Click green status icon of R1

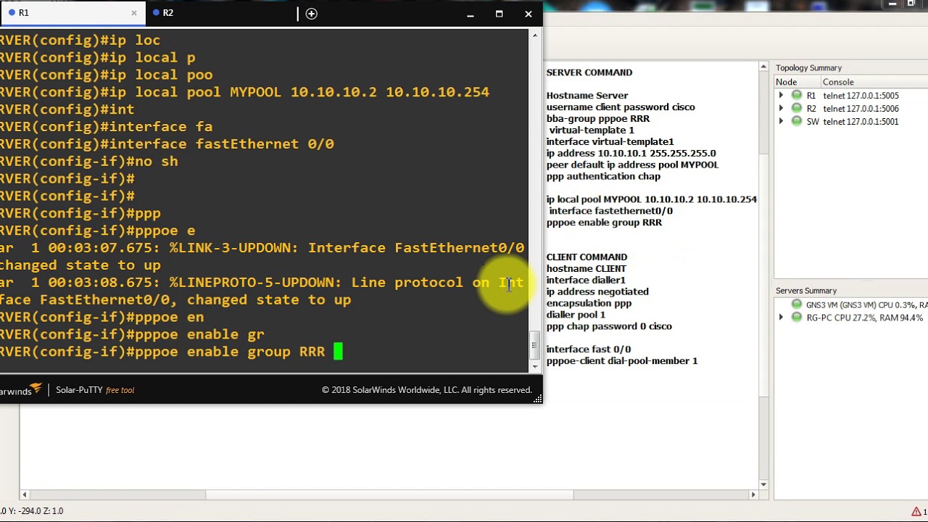[x=797, y=96]
